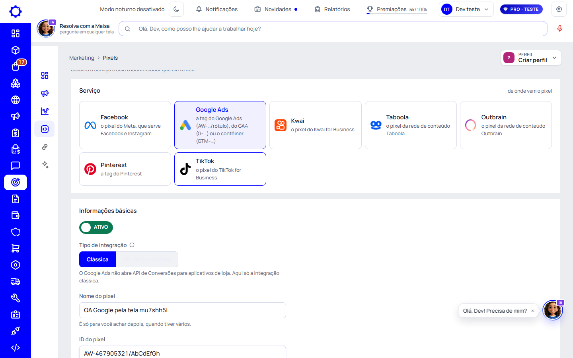Screen dimensions: 573x358
Task: Open the settings gear in the top bar
Action: click(x=559, y=9)
